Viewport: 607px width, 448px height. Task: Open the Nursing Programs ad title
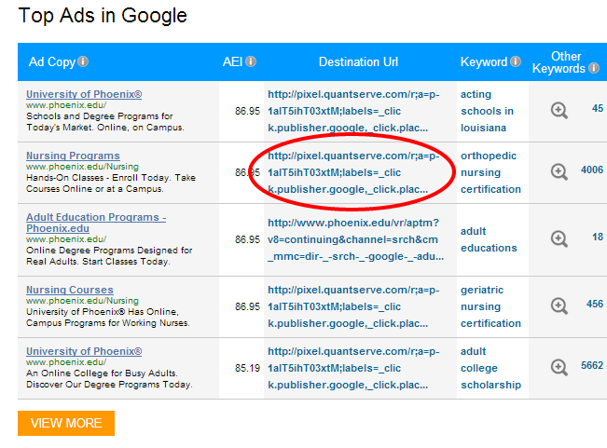(73, 156)
